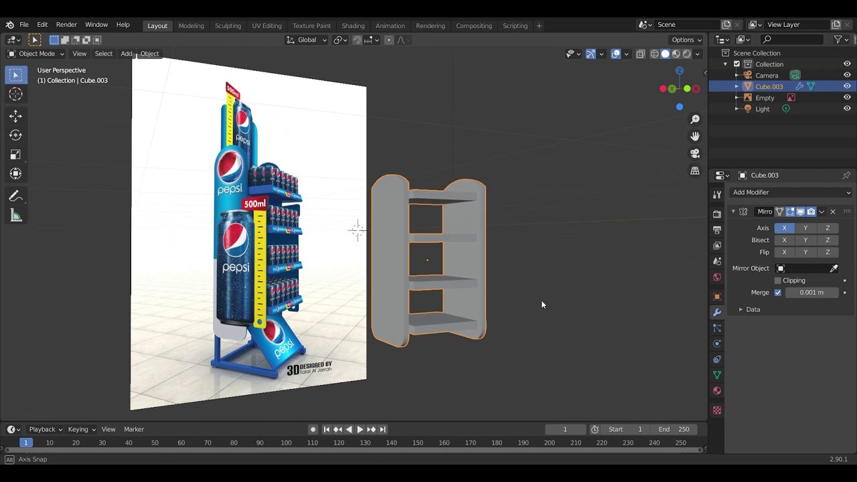The width and height of the screenshot is (857, 482).
Task: Choose the Annotate tool
Action: point(15,196)
